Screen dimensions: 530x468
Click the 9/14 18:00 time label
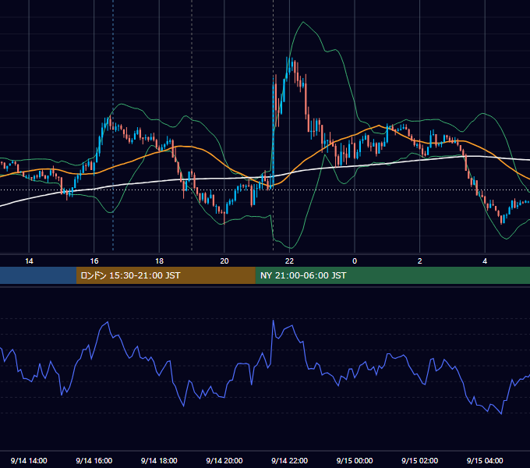click(x=159, y=460)
